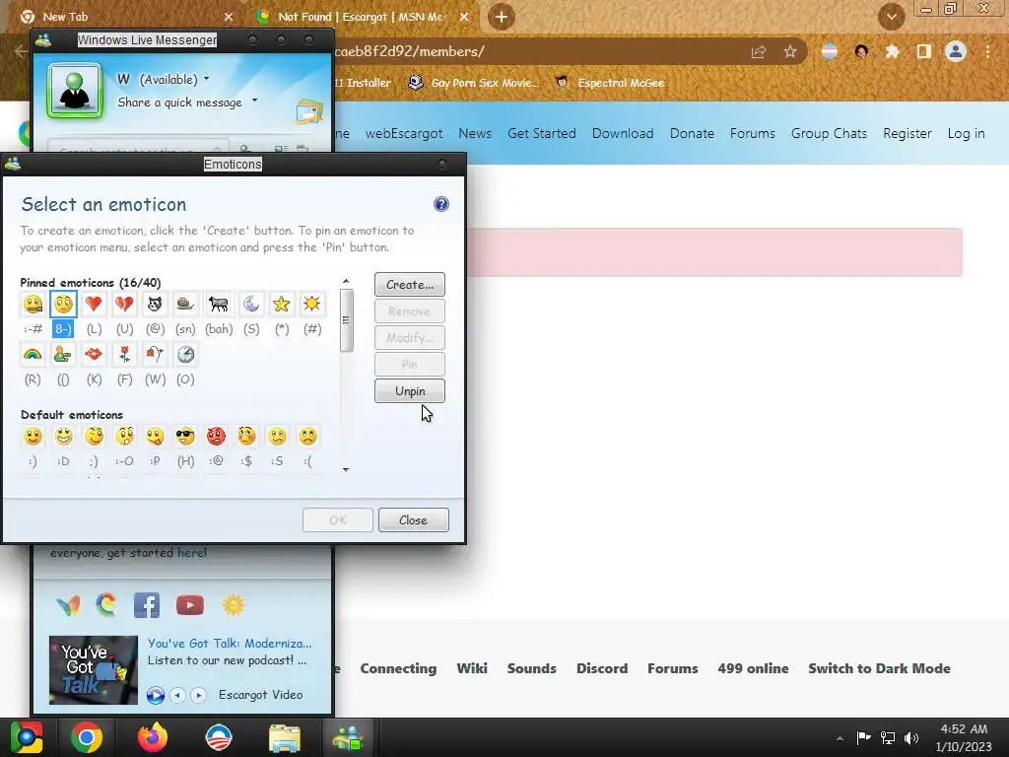This screenshot has height=757, width=1009.
Task: Open the Espectral McGee bookmark
Action: point(609,83)
